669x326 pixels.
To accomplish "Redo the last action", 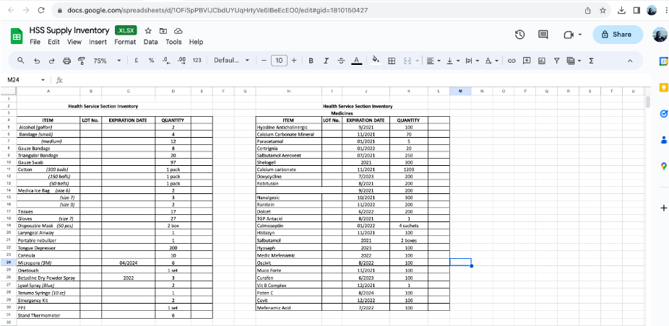I will pos(51,61).
